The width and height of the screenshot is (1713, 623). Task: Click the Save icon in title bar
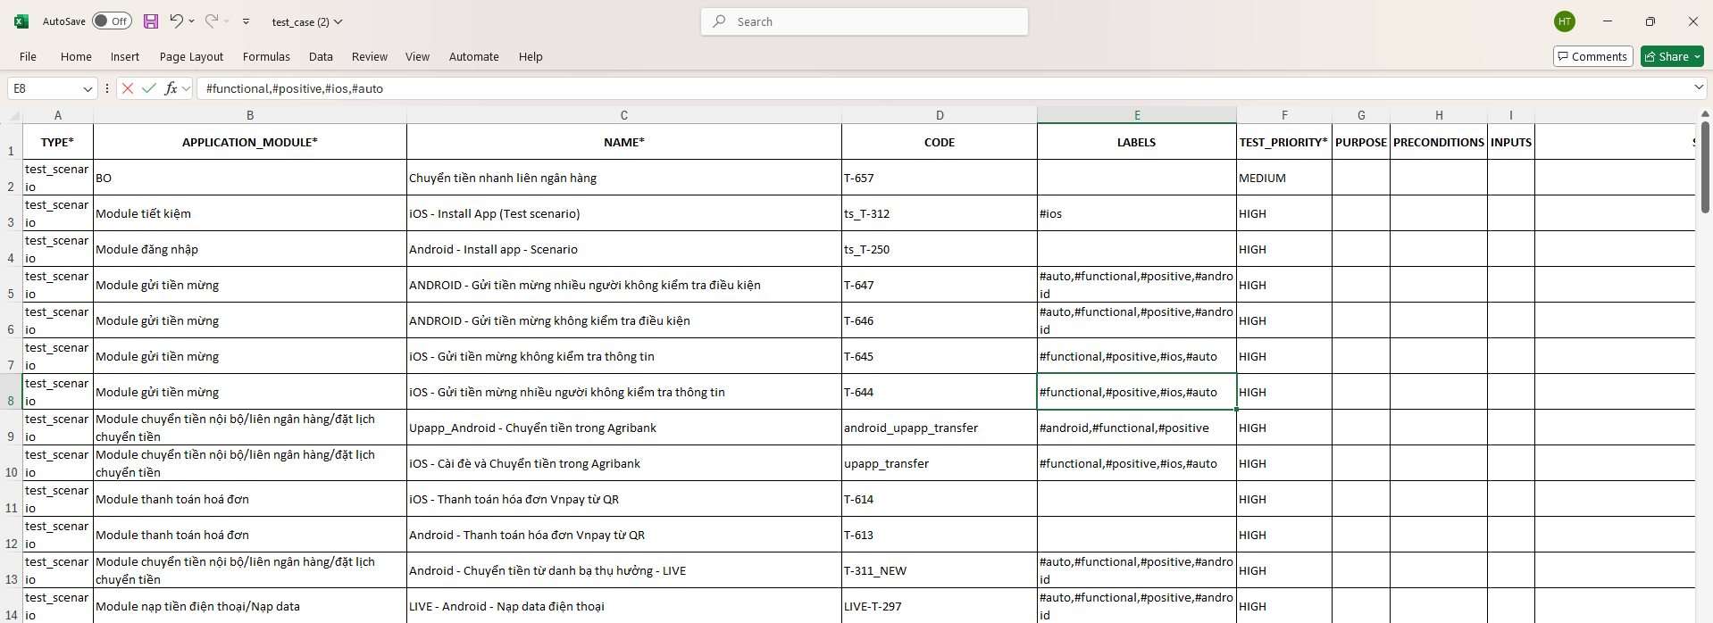click(x=151, y=21)
